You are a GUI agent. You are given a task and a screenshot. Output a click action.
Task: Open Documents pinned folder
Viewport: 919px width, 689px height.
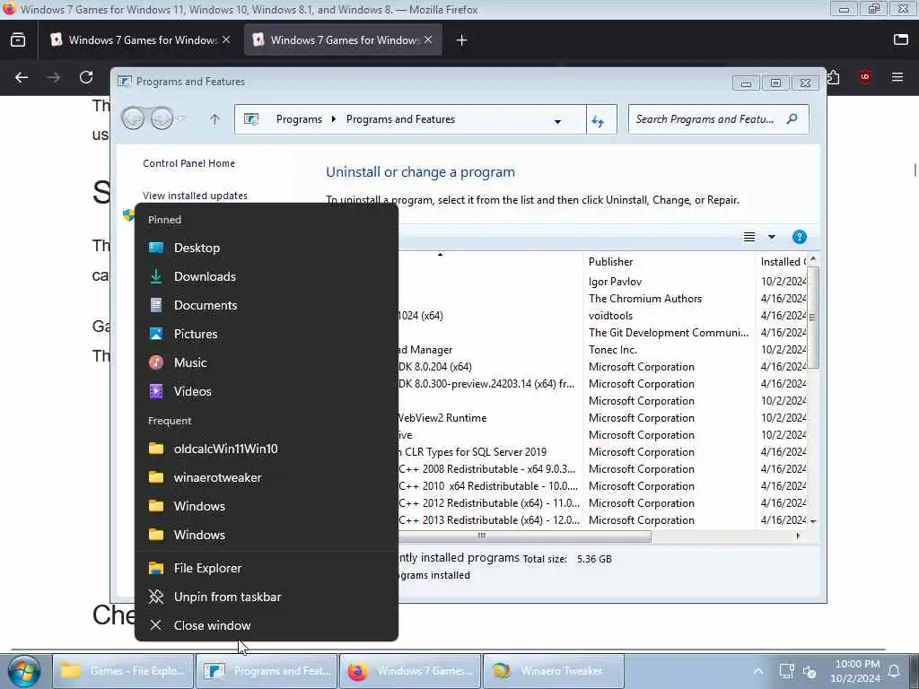[266, 305]
